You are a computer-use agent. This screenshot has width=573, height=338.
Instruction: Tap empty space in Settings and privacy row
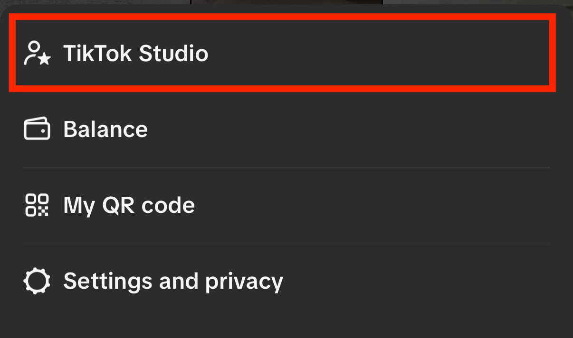[404, 281]
